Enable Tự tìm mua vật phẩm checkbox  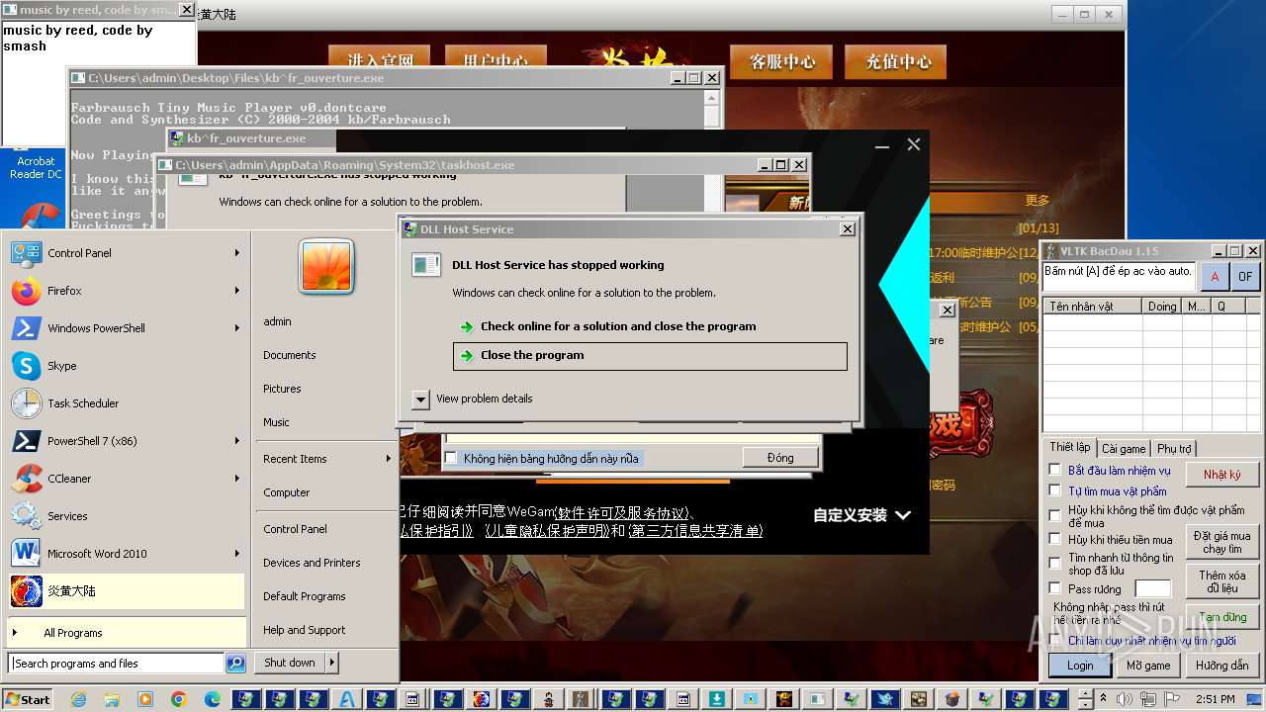[1055, 489]
